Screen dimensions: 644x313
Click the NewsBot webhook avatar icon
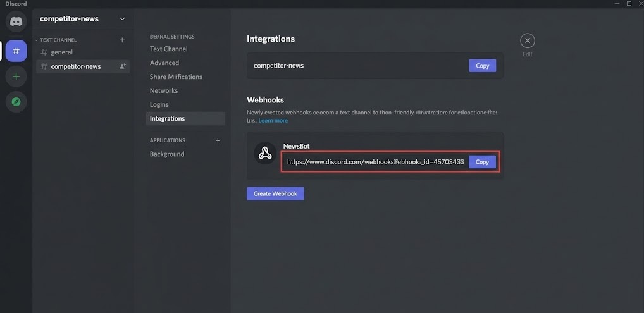pyautogui.click(x=264, y=154)
